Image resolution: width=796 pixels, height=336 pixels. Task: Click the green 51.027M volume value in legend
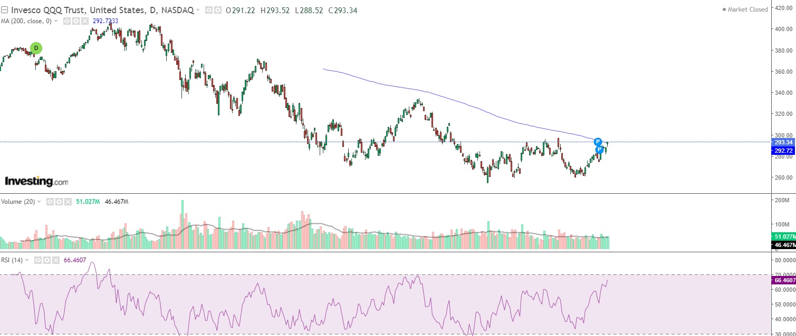[x=88, y=202]
